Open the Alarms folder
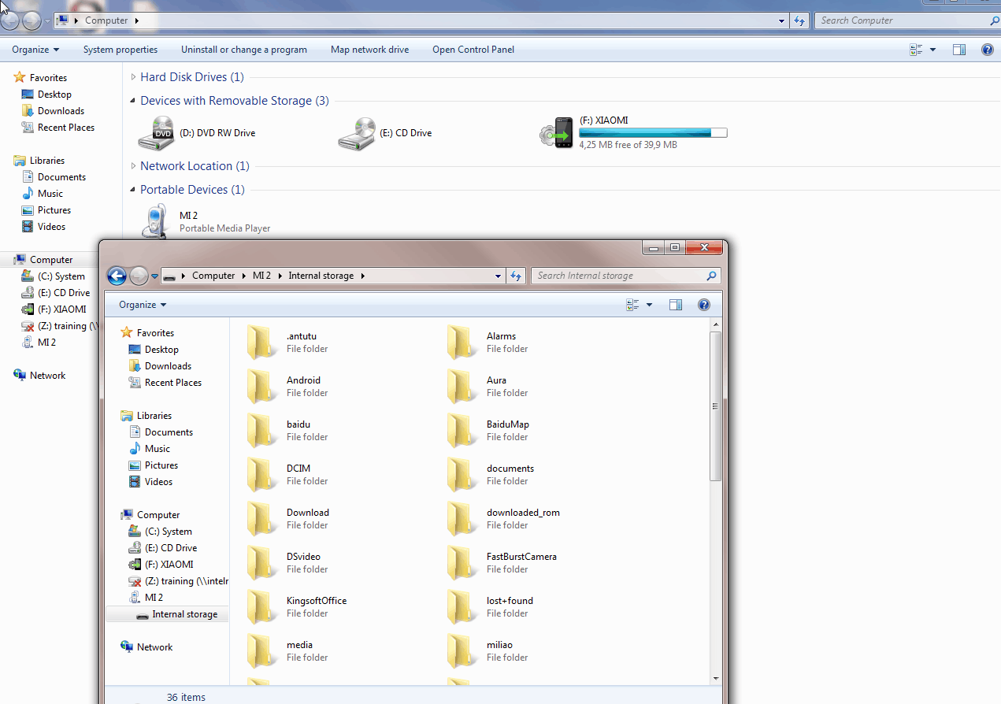Image resolution: width=1001 pixels, height=704 pixels. pyautogui.click(x=462, y=343)
